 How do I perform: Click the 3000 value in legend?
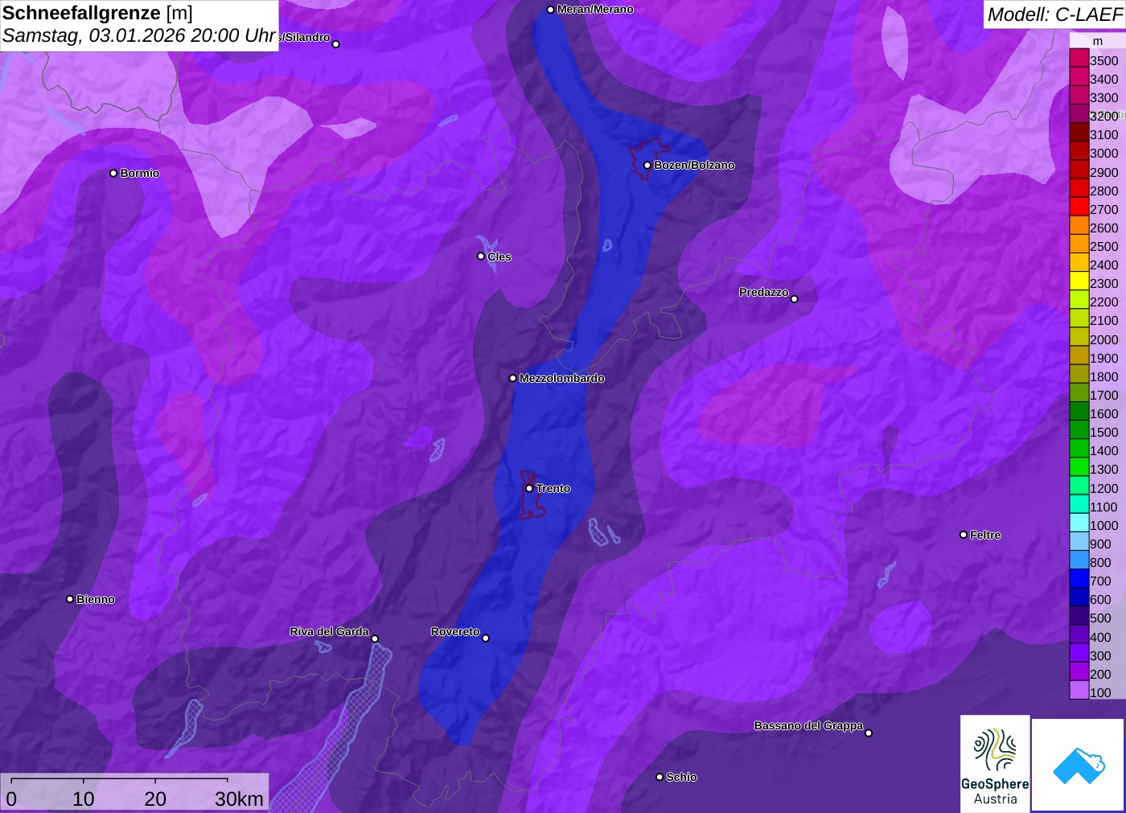coord(1104,153)
